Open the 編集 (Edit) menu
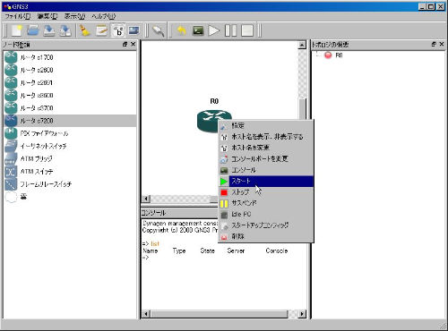448x331 pixels. [x=47, y=16]
